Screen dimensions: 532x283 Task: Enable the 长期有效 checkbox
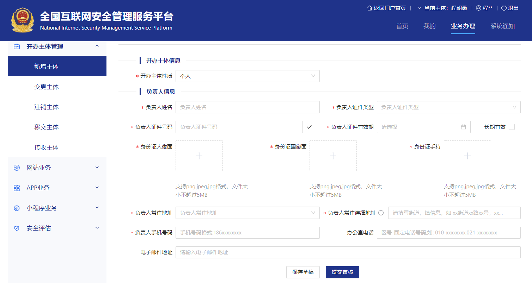pyautogui.click(x=511, y=127)
